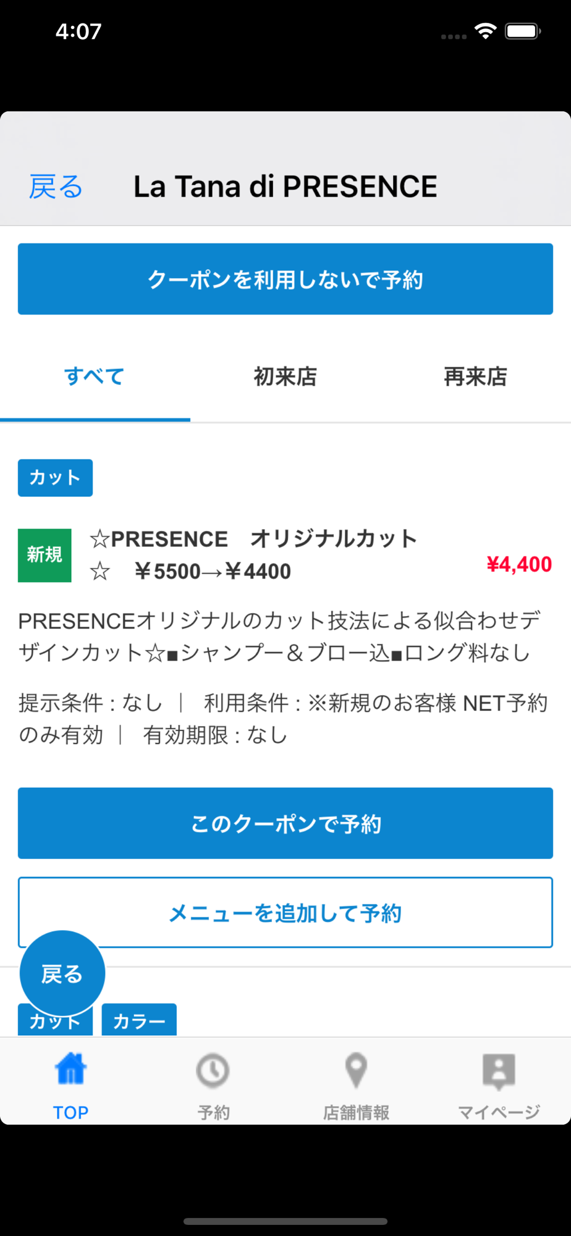Tap the PRESENCE オリジナルカット coupon title
Screen dimensions: 571x1236
click(253, 554)
